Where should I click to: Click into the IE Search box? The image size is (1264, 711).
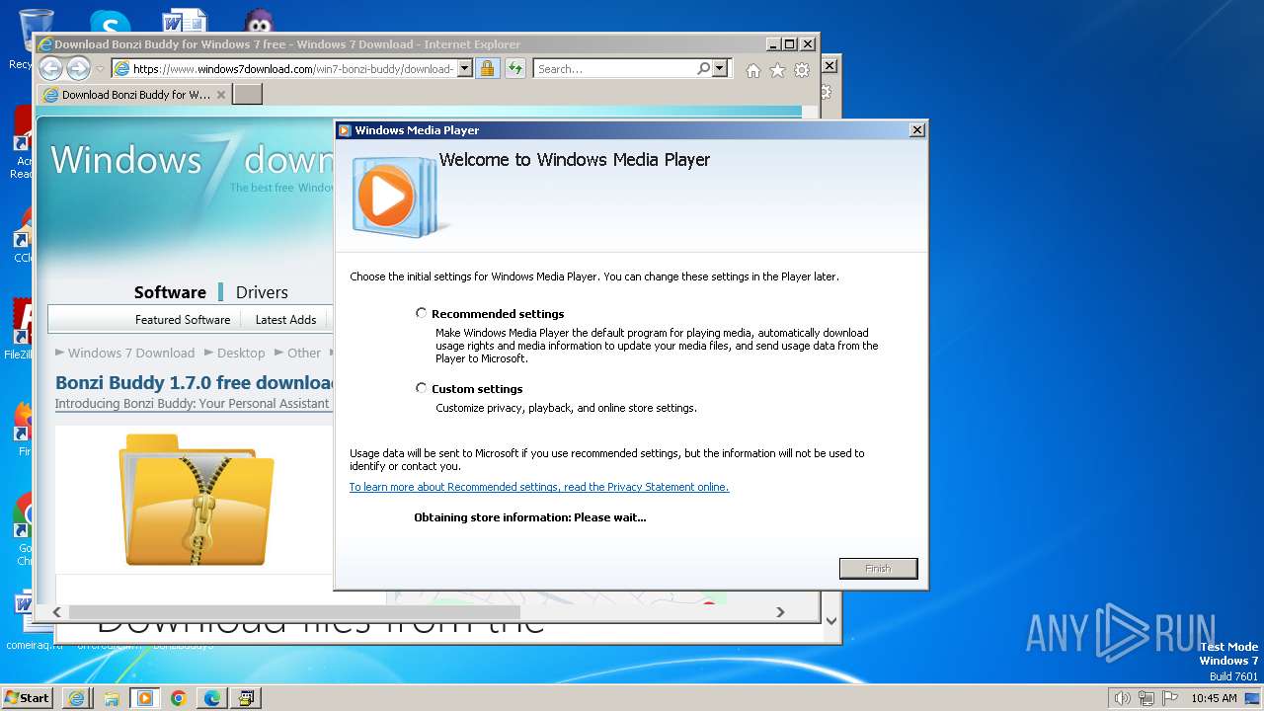coord(614,69)
